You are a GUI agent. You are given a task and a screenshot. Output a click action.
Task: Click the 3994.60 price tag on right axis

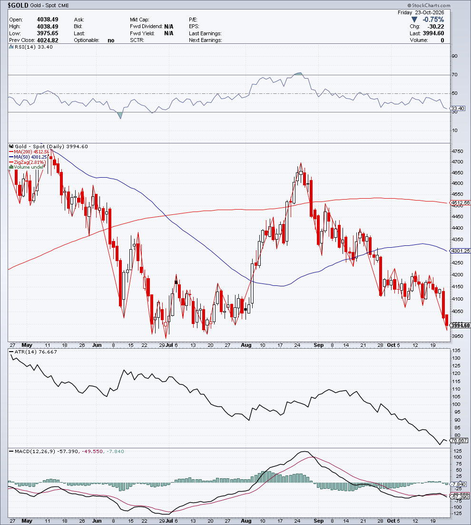tap(461, 325)
